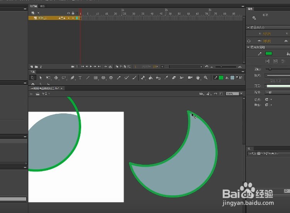Click Play in the timeline controls
This screenshot has width=290, height=213.
(x=91, y=66)
